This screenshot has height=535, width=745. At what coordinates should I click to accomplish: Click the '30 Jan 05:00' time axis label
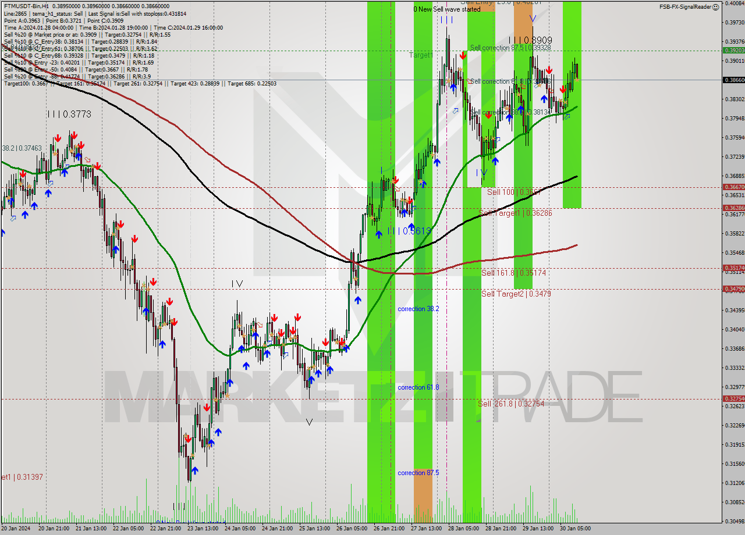coord(574,529)
